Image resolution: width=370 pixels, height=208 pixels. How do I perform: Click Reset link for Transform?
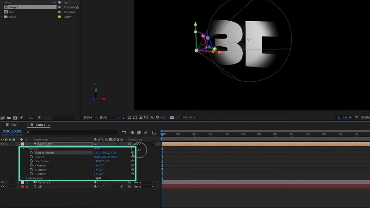point(97,148)
